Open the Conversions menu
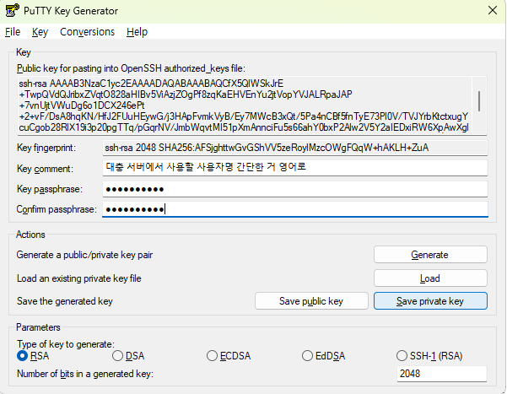This screenshot has height=394, width=507. pos(87,32)
